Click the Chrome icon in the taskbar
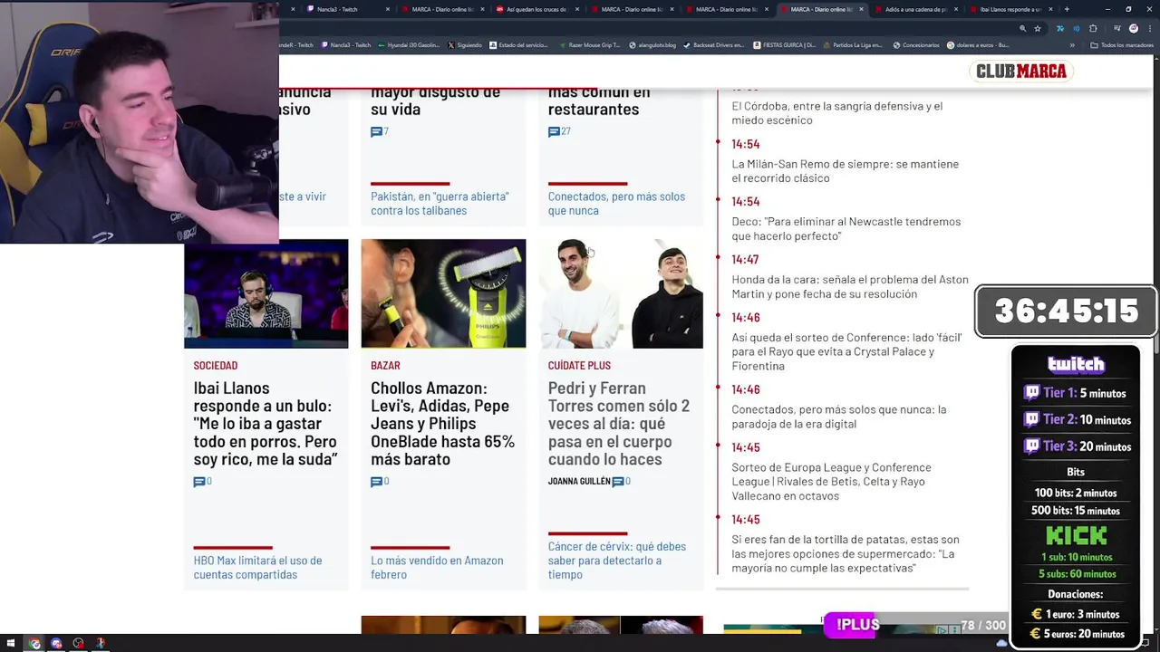Screen dimensions: 1160x652 [34, 644]
